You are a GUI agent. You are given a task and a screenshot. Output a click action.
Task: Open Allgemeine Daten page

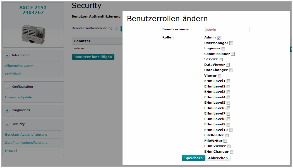19,66
